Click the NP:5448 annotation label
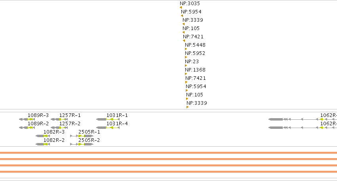 point(195,45)
